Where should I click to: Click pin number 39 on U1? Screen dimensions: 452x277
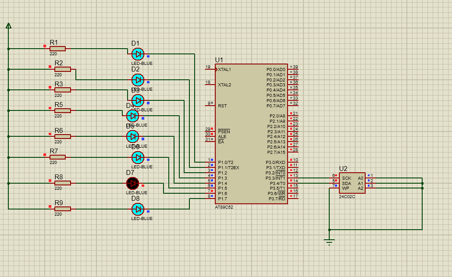[295, 67]
